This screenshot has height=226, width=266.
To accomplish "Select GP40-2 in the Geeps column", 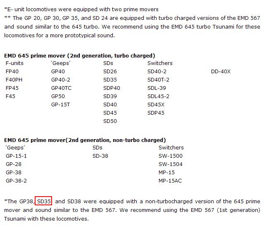I will (61, 80).
